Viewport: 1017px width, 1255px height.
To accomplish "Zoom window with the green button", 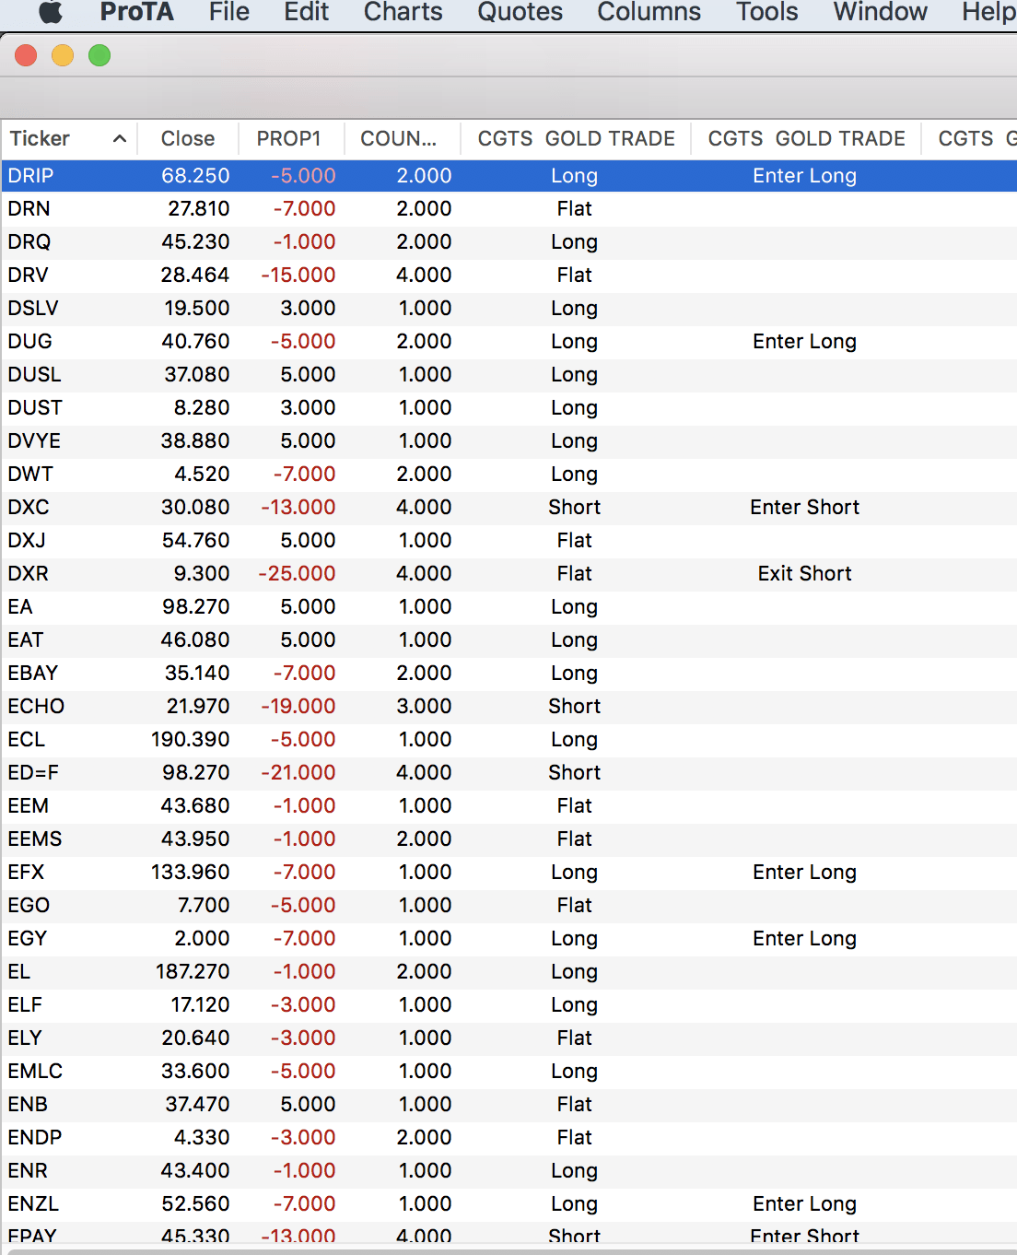I will click(x=99, y=56).
